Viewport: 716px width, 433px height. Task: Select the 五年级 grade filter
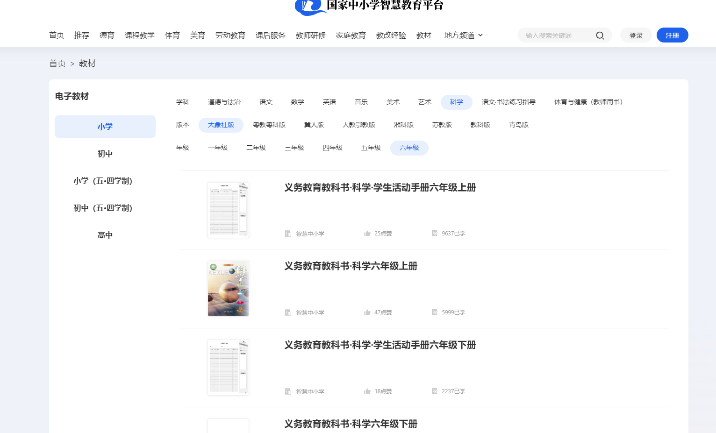pyautogui.click(x=371, y=148)
